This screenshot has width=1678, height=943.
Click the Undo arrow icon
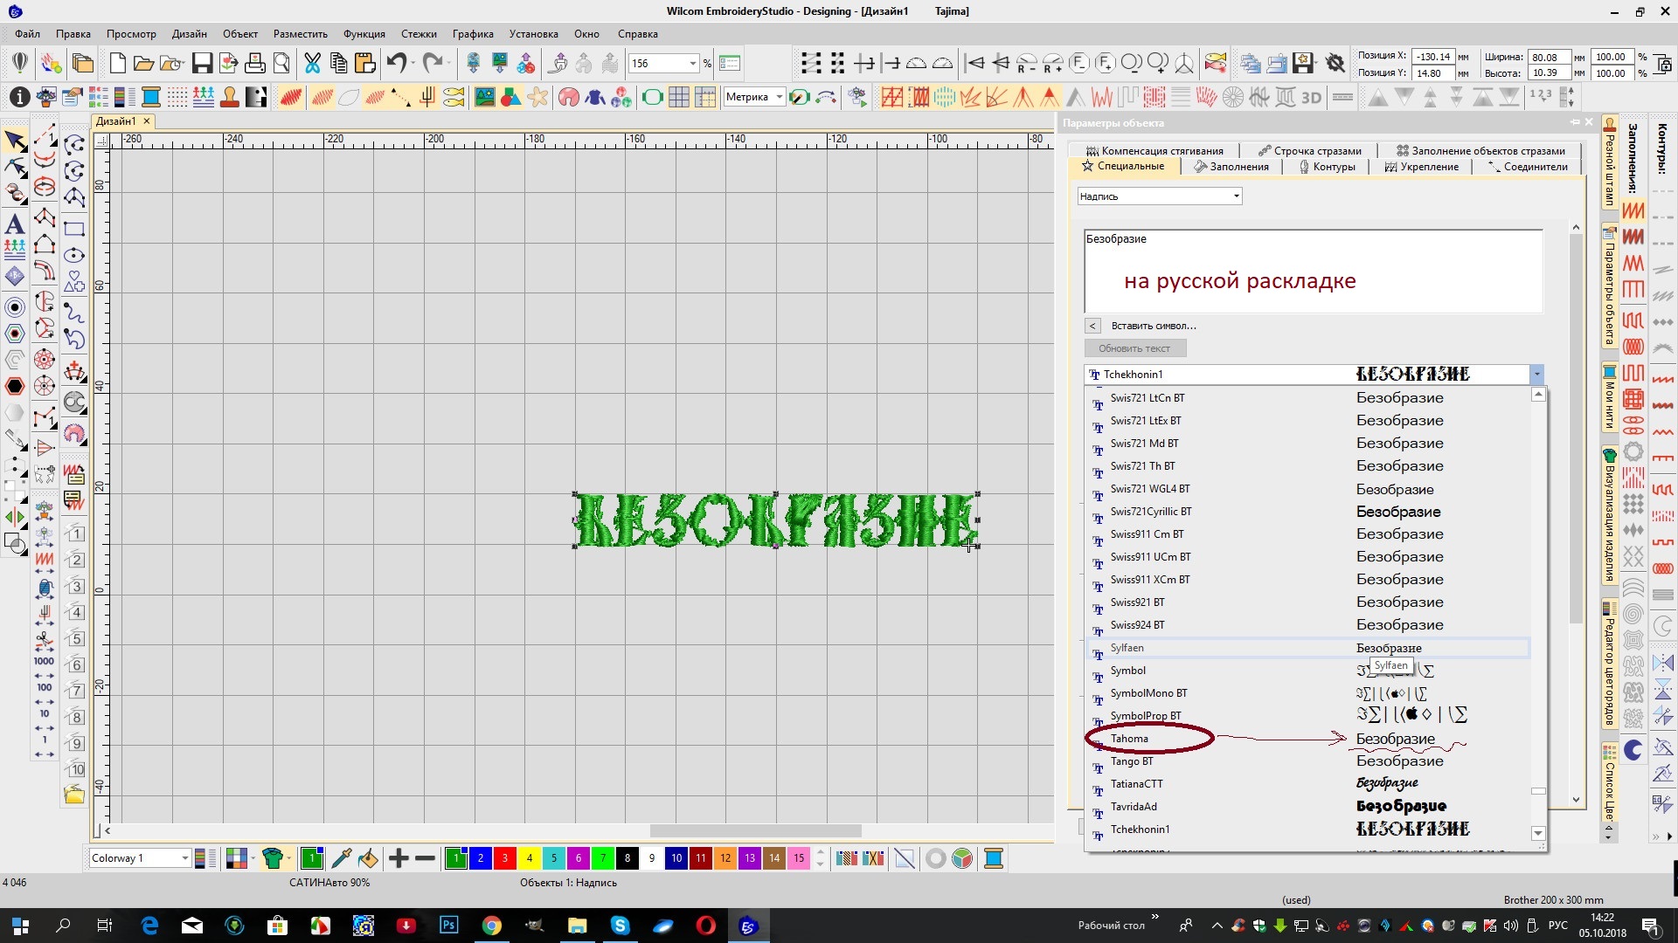tap(397, 63)
